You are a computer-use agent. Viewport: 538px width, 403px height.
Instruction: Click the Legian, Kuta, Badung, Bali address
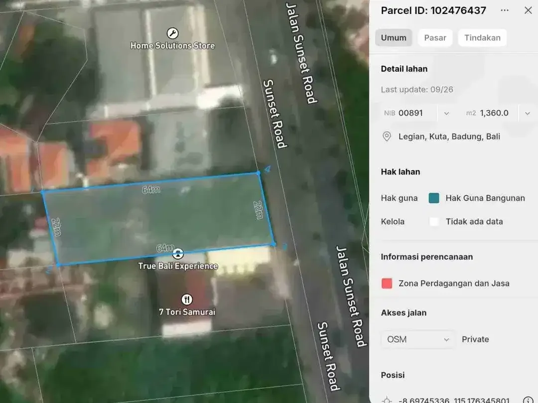pyautogui.click(x=449, y=136)
